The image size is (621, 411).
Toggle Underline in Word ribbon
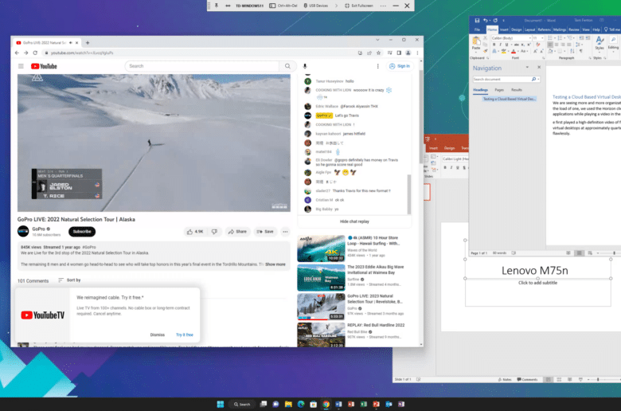(x=507, y=45)
